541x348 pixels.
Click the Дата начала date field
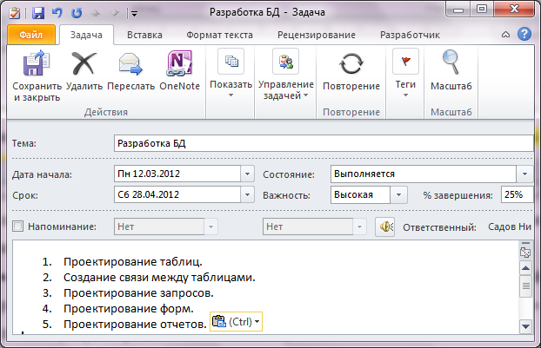[x=177, y=174]
